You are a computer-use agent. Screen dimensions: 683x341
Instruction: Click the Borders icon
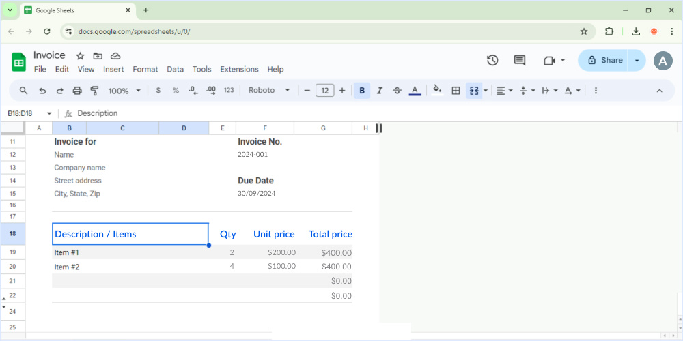tap(456, 91)
